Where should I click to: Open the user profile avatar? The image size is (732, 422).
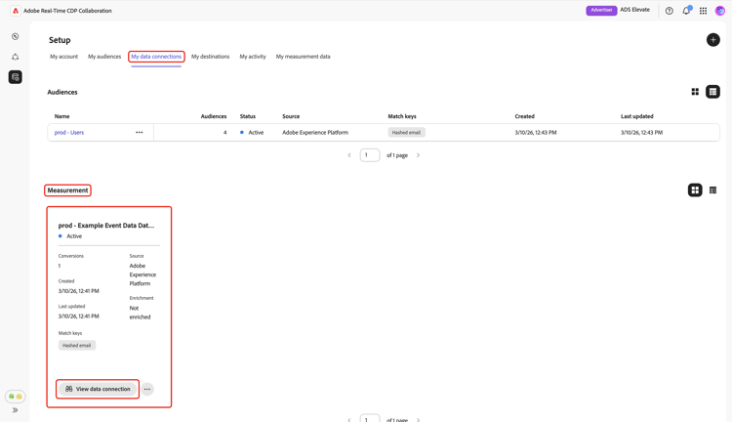[x=720, y=11]
